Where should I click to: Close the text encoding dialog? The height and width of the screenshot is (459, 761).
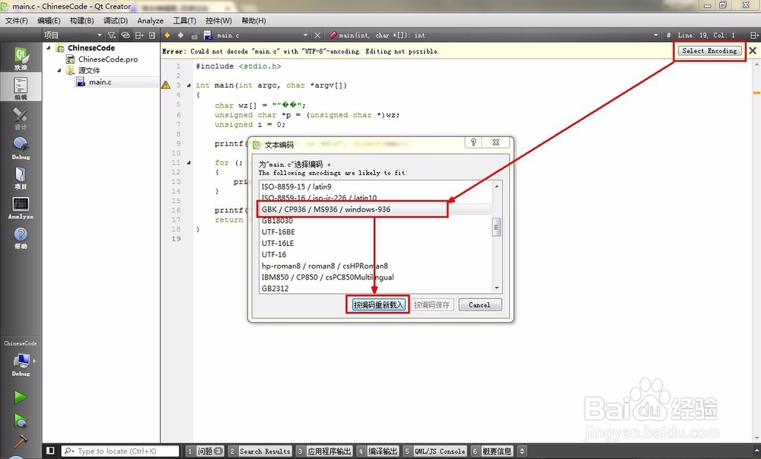tap(495, 142)
